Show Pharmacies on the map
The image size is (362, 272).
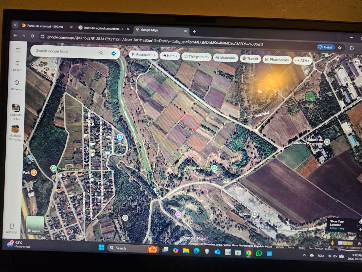[x=277, y=60]
